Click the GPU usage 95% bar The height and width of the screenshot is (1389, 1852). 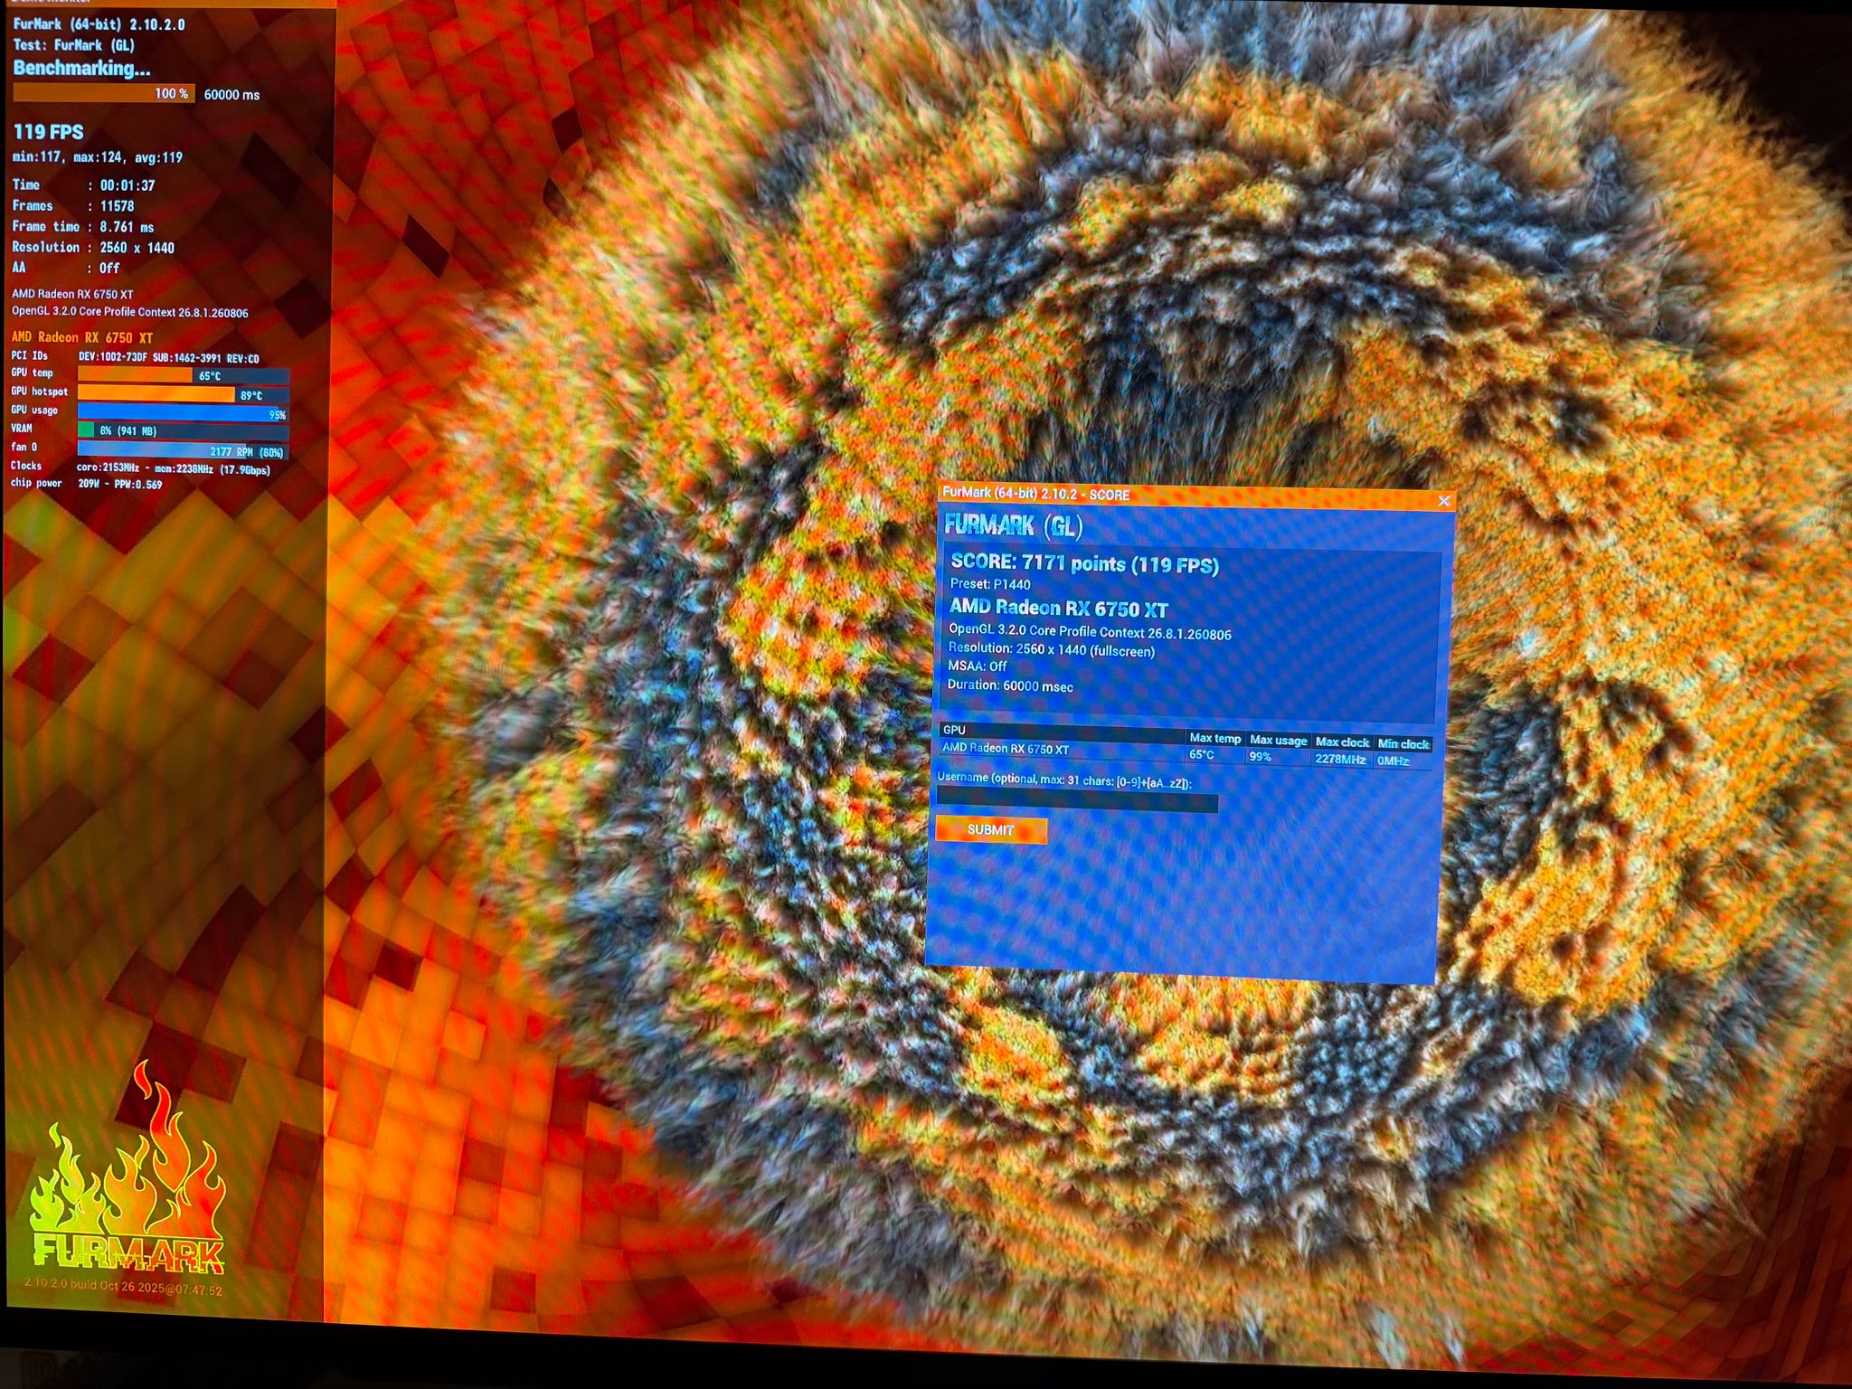[x=184, y=413]
